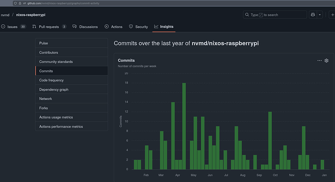Open the three-dot Commits chart menu
The height and width of the screenshot is (182, 335).
pos(319,61)
